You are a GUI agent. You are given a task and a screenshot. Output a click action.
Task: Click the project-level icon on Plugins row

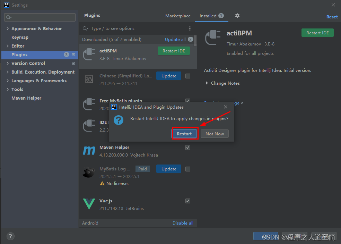click(73, 54)
